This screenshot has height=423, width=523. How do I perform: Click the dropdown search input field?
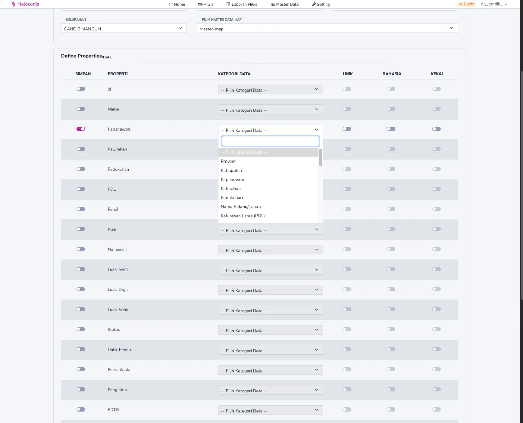(x=270, y=141)
